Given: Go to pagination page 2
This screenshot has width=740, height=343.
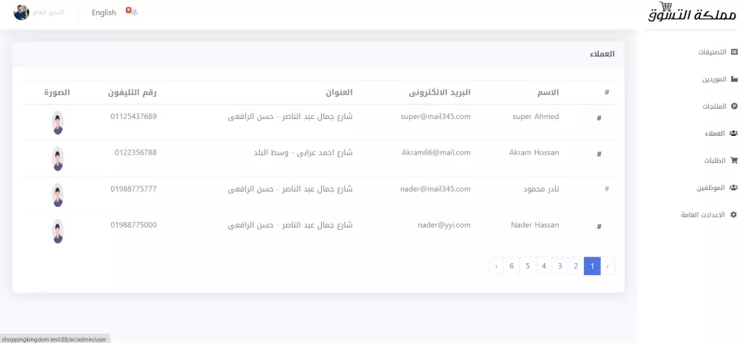Looking at the screenshot, I should click(576, 266).
